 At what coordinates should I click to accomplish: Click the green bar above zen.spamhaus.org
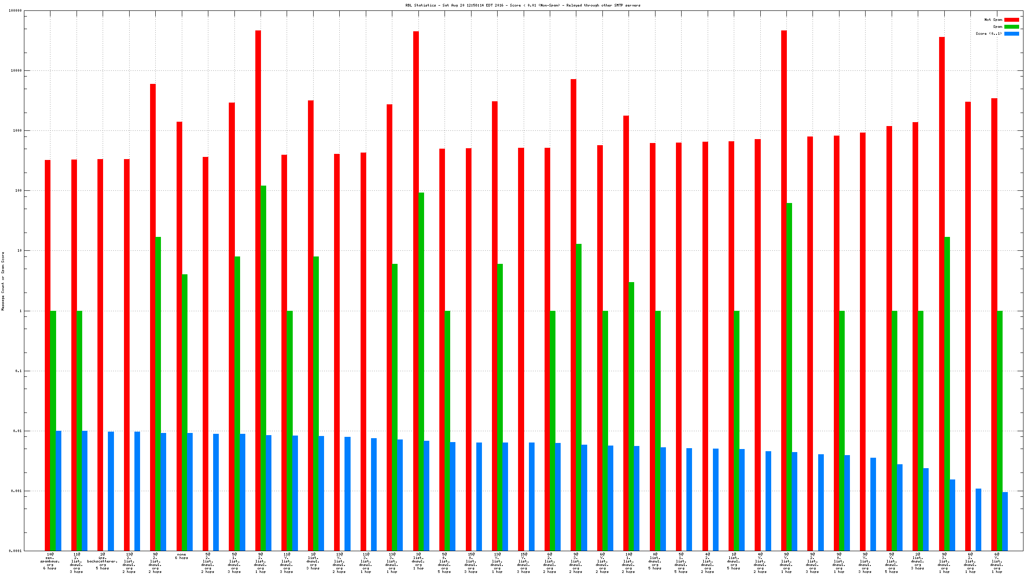tap(53, 430)
